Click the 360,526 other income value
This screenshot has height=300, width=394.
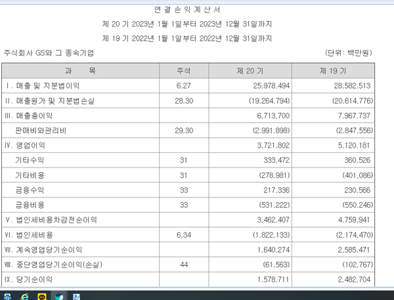[x=357, y=160]
